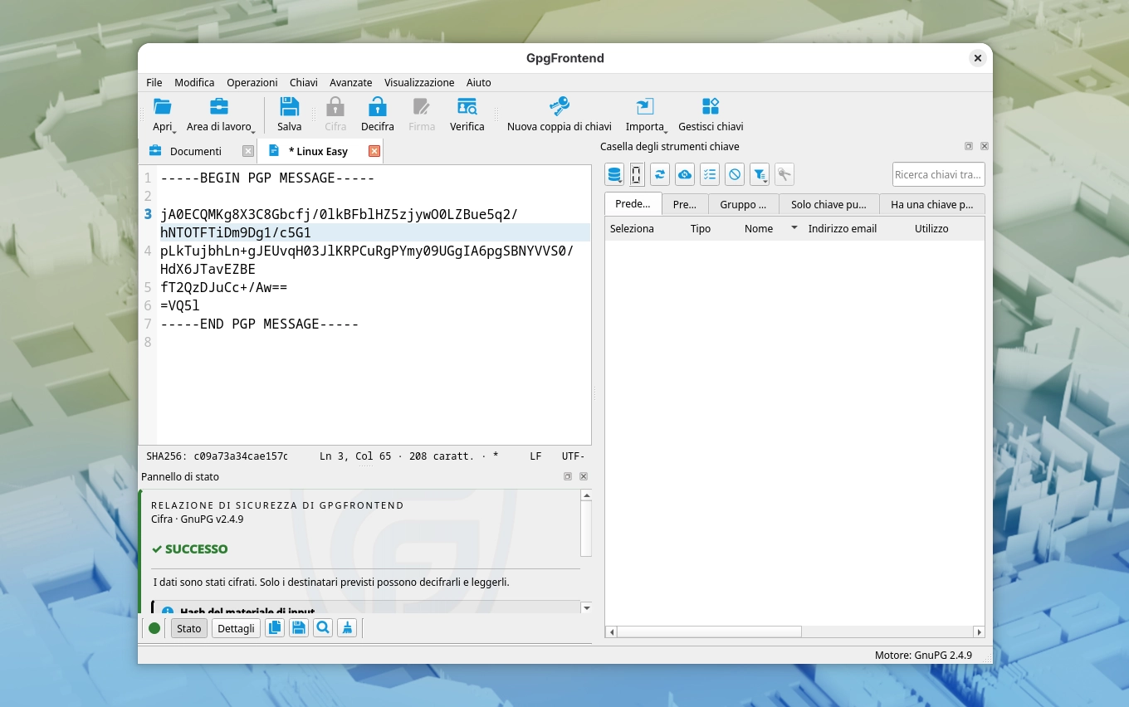1129x707 pixels.
Task: Expand the Apri dropdown arrow
Action: [174, 131]
